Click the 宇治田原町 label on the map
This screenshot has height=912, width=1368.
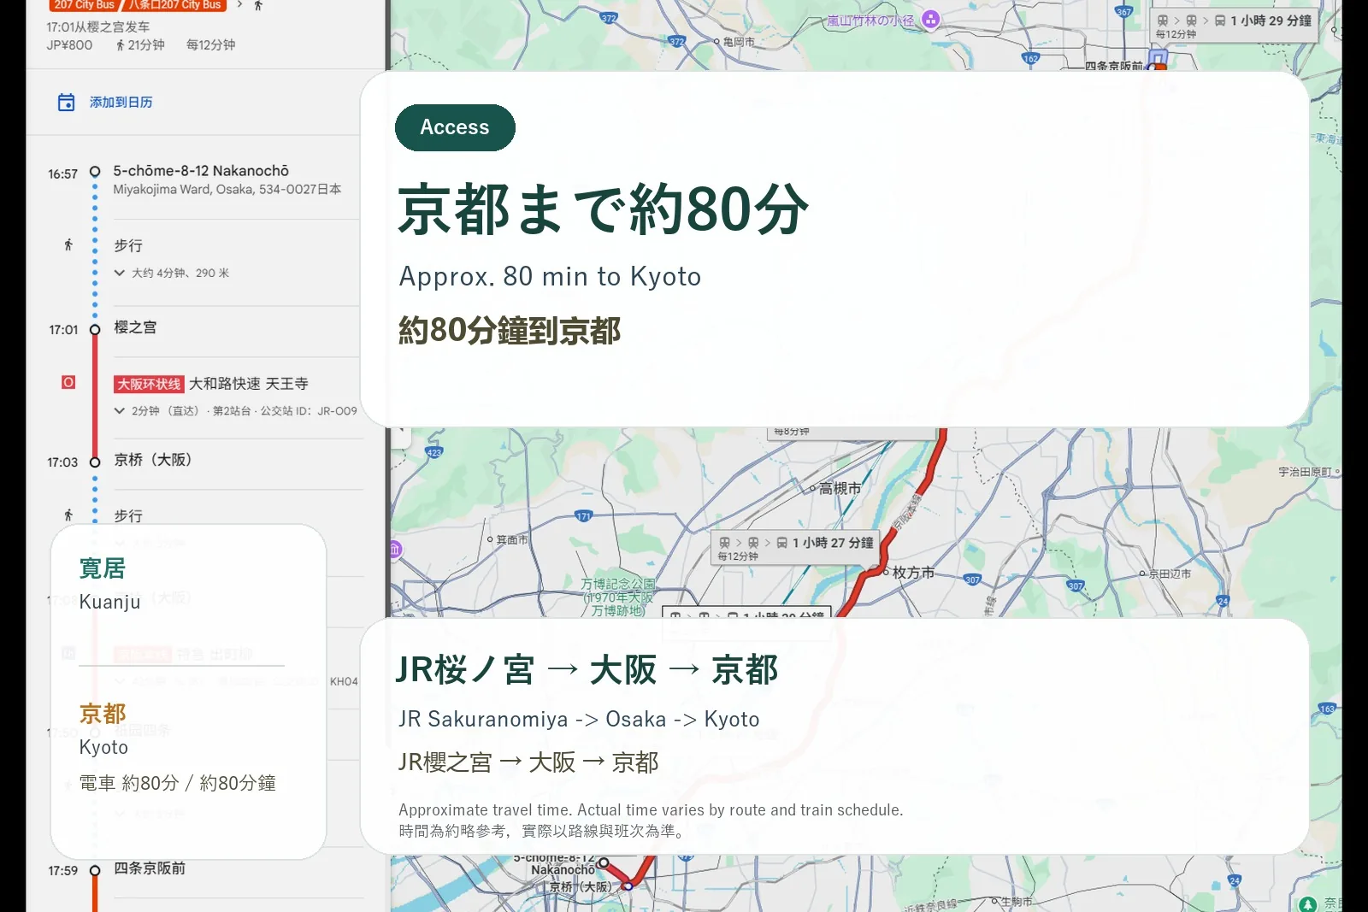coord(1305,472)
